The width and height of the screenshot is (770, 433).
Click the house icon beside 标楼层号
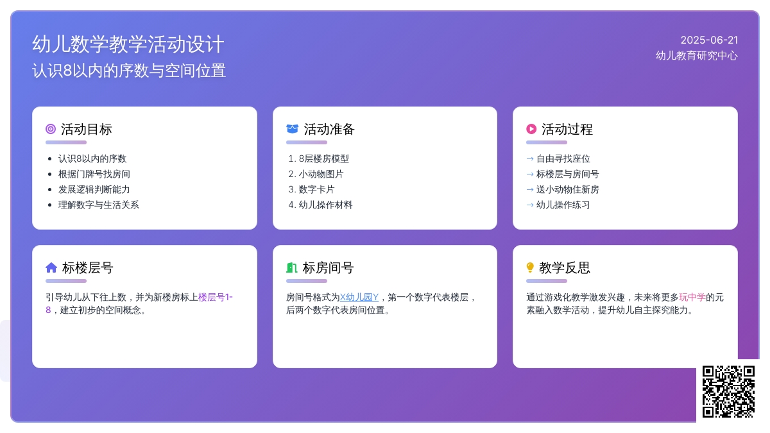[x=51, y=267]
